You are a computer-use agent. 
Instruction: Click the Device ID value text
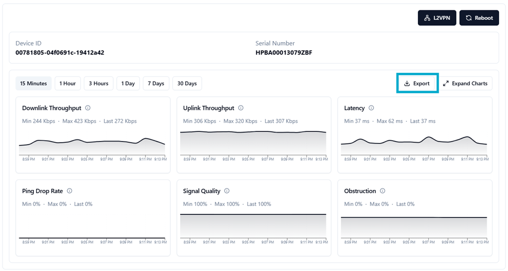pos(60,53)
